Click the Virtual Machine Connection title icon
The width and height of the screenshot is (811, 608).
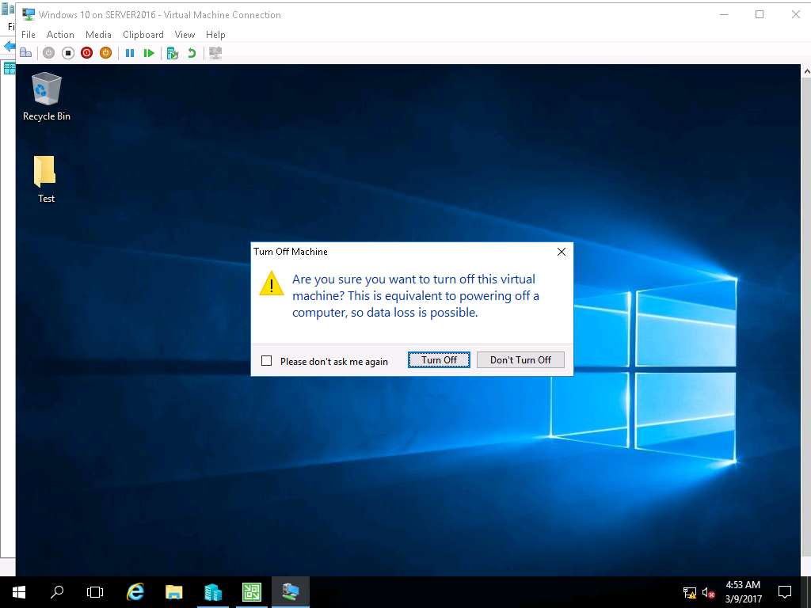[x=28, y=14]
